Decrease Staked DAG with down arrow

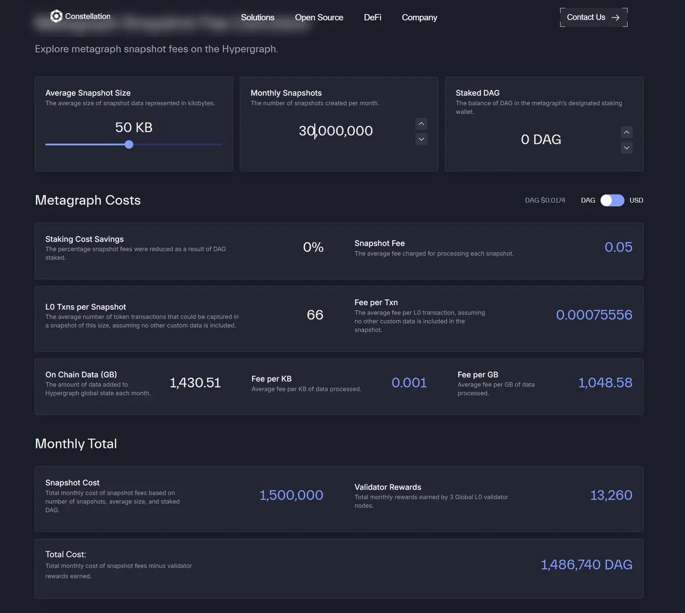(627, 147)
